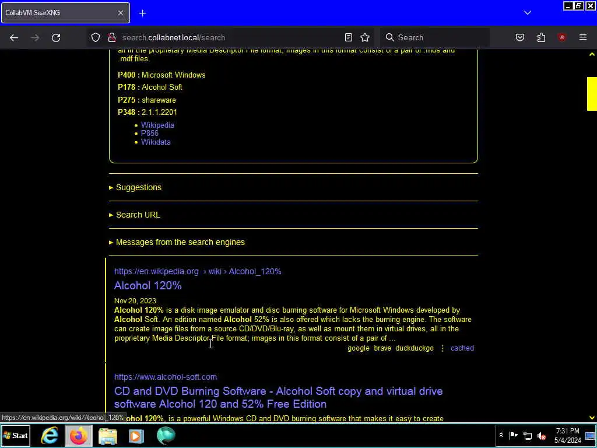Screen dimensions: 597x448
Task: Open the uBlock Origin extension icon
Action: [562, 37]
